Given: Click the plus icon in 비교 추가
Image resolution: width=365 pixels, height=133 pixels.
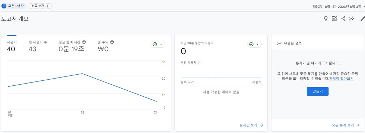Looking at the screenshot, I should [x=47, y=6].
